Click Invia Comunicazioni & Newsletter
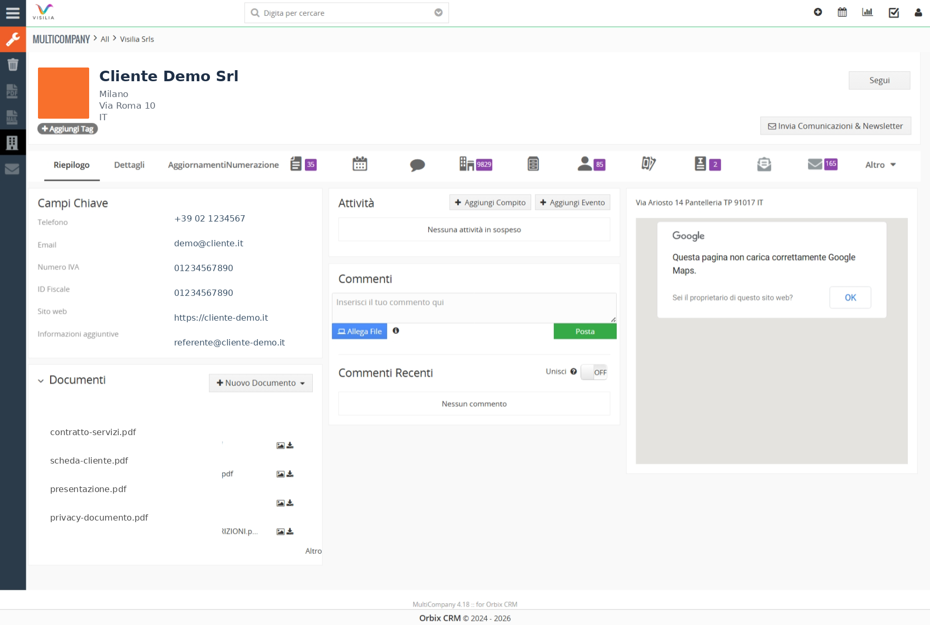This screenshot has height=625, width=930. click(836, 126)
